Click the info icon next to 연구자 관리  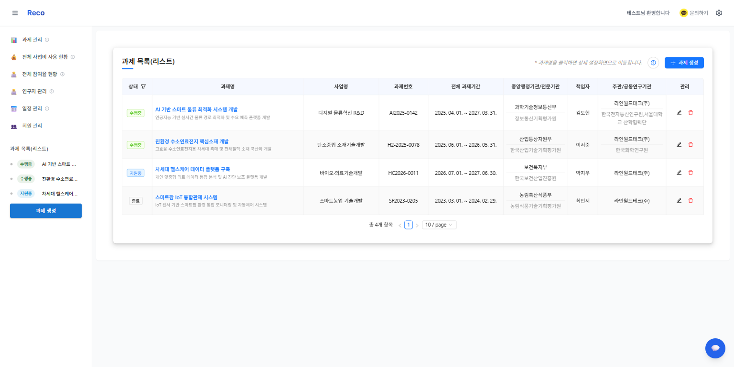52,91
